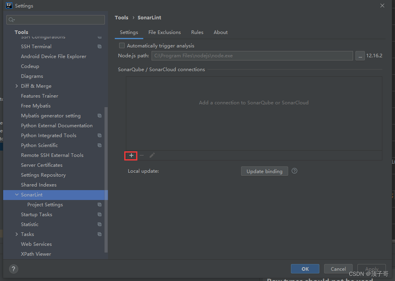Image resolution: width=395 pixels, height=281 pixels.
Task: Open the About tab
Action: pyautogui.click(x=221, y=32)
